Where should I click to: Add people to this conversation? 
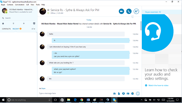tap(136, 11)
